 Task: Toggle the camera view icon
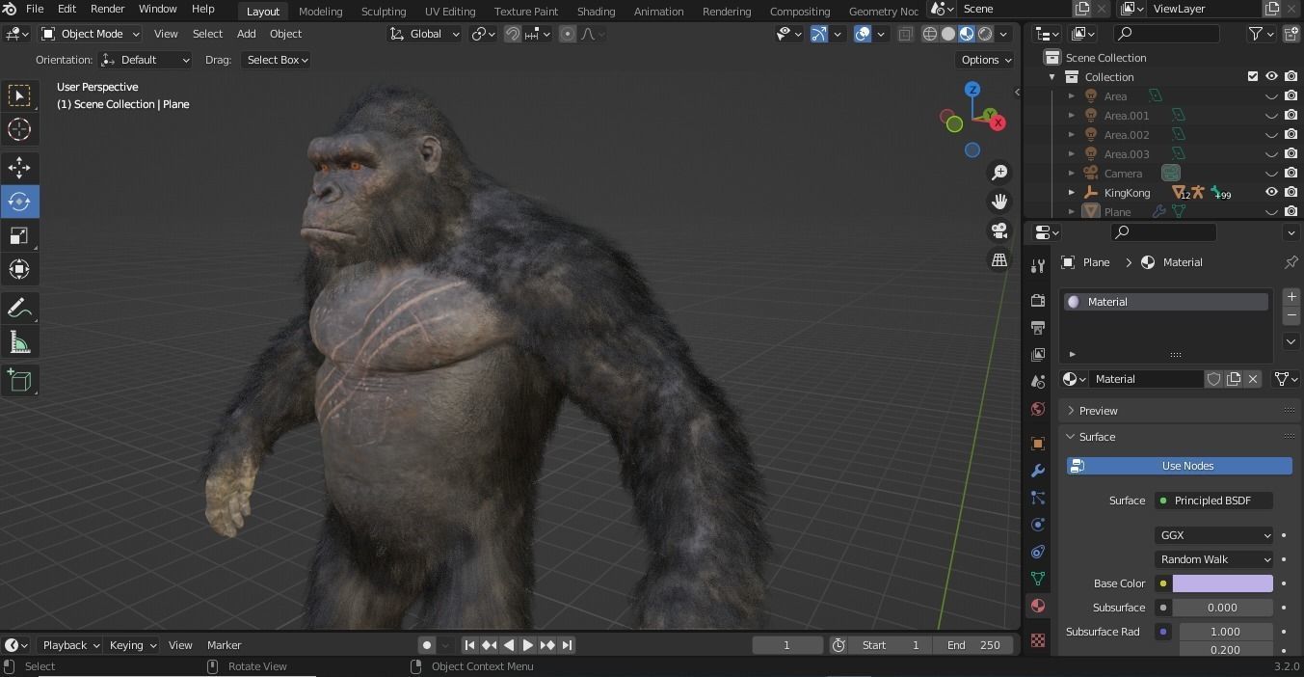(x=999, y=230)
